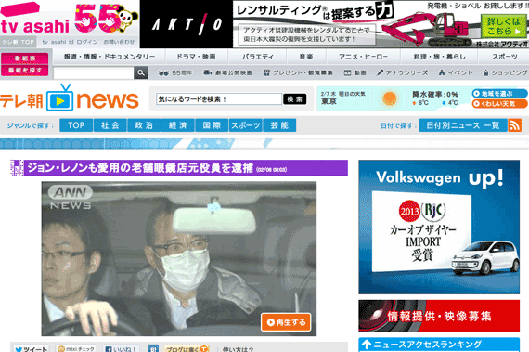The image size is (529, 352).
Task: Open the 料理・旅・暑らし menu
Action: pyautogui.click(x=439, y=57)
